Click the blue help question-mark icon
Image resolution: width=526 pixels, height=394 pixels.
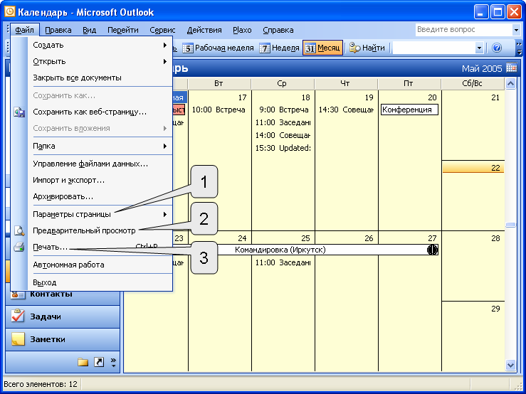pyautogui.click(x=497, y=48)
